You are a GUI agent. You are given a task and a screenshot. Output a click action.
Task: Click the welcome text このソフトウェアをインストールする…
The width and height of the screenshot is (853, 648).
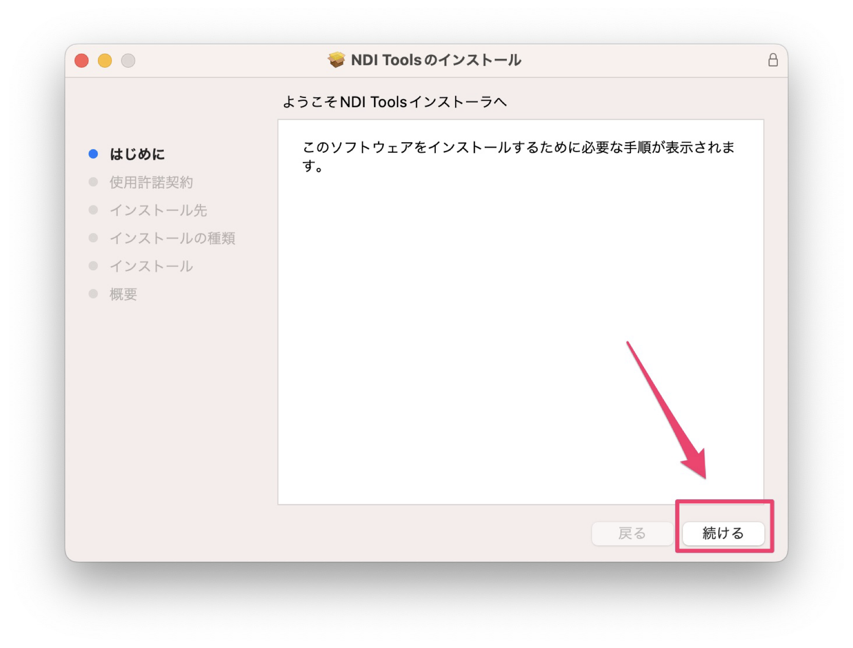518,156
